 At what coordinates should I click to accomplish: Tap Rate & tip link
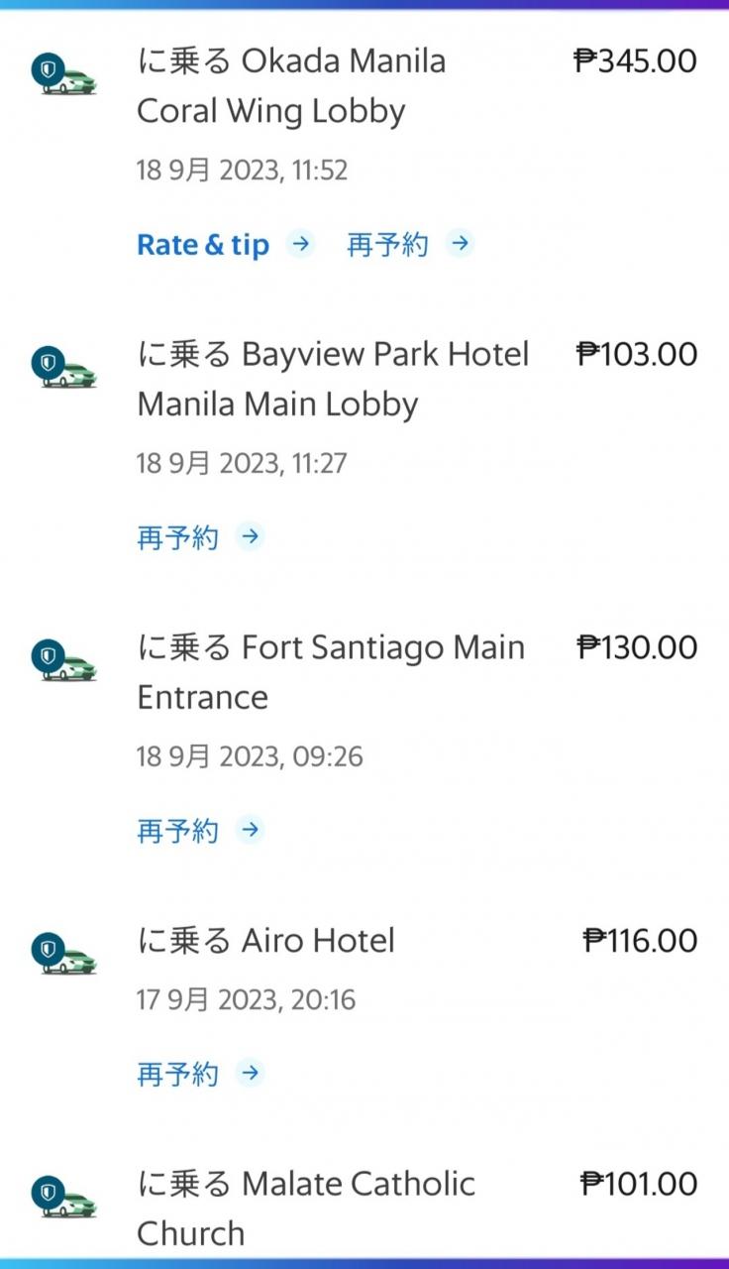203,245
